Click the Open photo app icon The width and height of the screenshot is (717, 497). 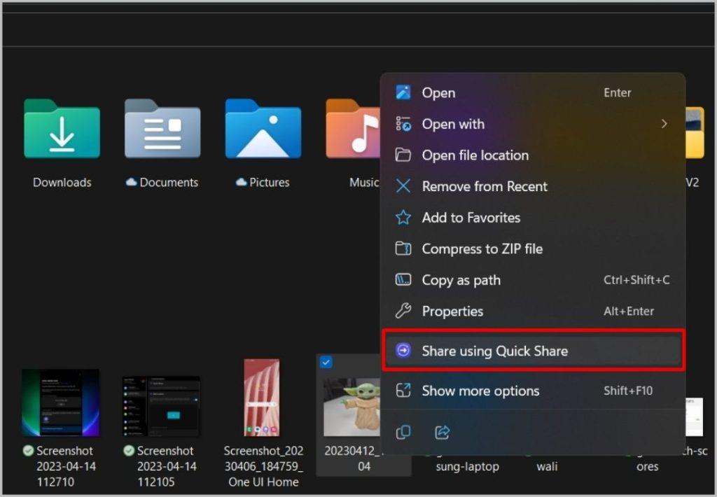(403, 92)
